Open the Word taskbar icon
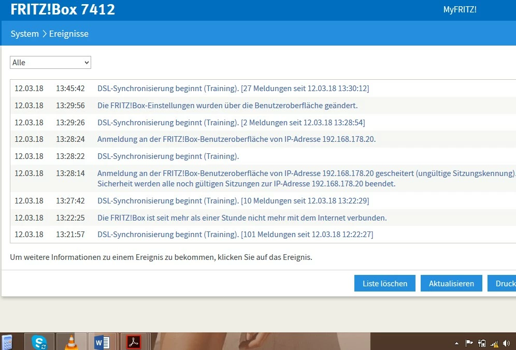This screenshot has width=516, height=350. pos(103,342)
